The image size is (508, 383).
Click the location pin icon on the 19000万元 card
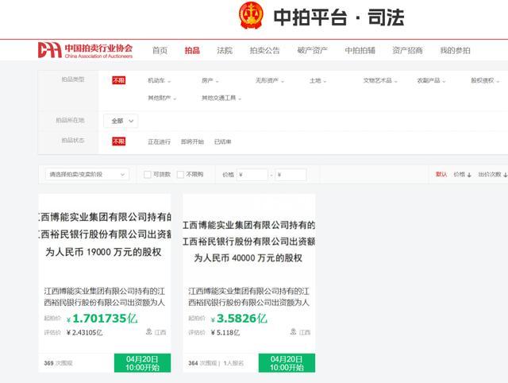[x=149, y=331]
